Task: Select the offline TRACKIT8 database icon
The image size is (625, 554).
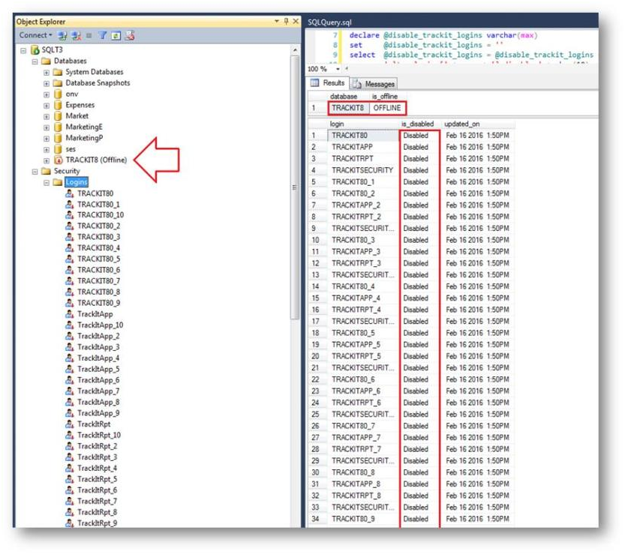Action: (59, 160)
